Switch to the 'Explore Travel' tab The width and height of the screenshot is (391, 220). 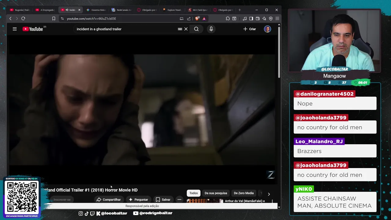(x=172, y=10)
